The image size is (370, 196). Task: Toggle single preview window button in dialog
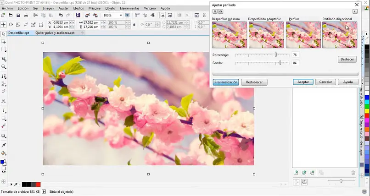click(x=221, y=11)
